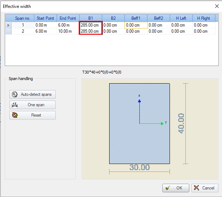Click the Auto-detect spans button label
Image resolution: width=222 pixels, height=197 pixels.
pyautogui.click(x=36, y=94)
